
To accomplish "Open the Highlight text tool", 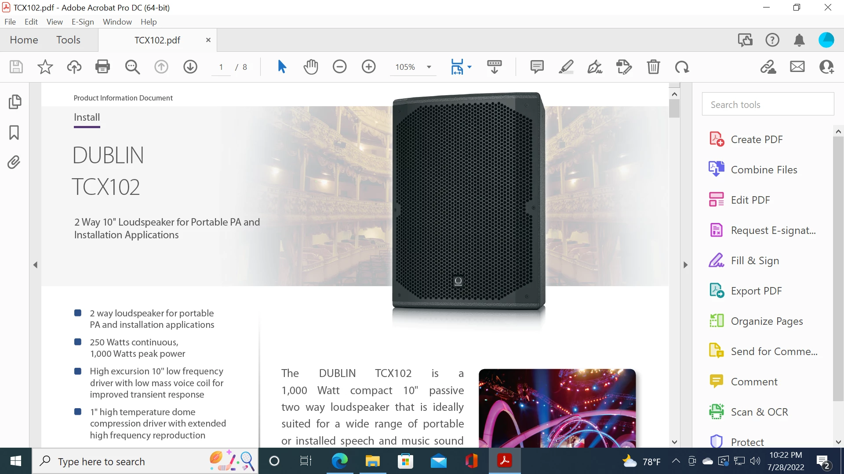I will [566, 67].
